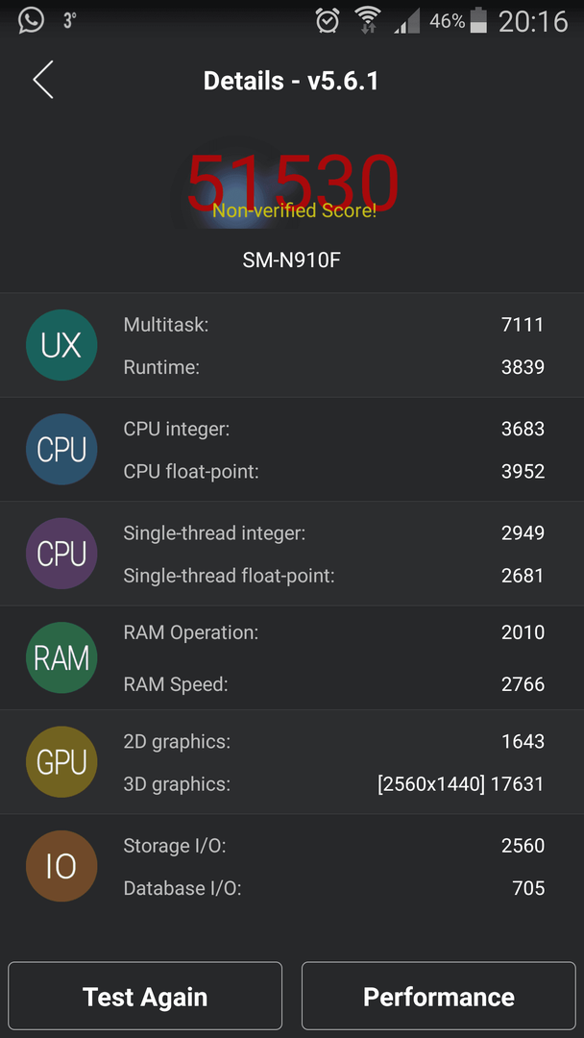
Task: Select the purple CPU single-thread icon
Action: [61, 554]
